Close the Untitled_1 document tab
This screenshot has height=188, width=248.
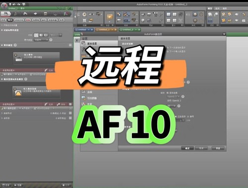click(x=116, y=30)
